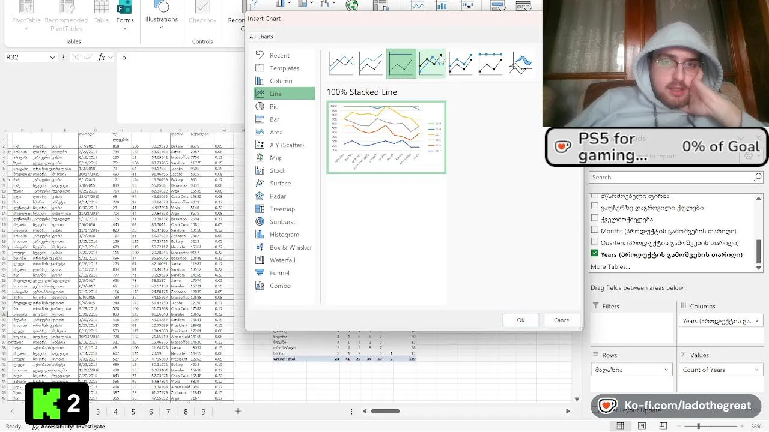Screen dimensions: 769x432
Task: Expand the Forms dropdown arrow
Action: (125, 28)
